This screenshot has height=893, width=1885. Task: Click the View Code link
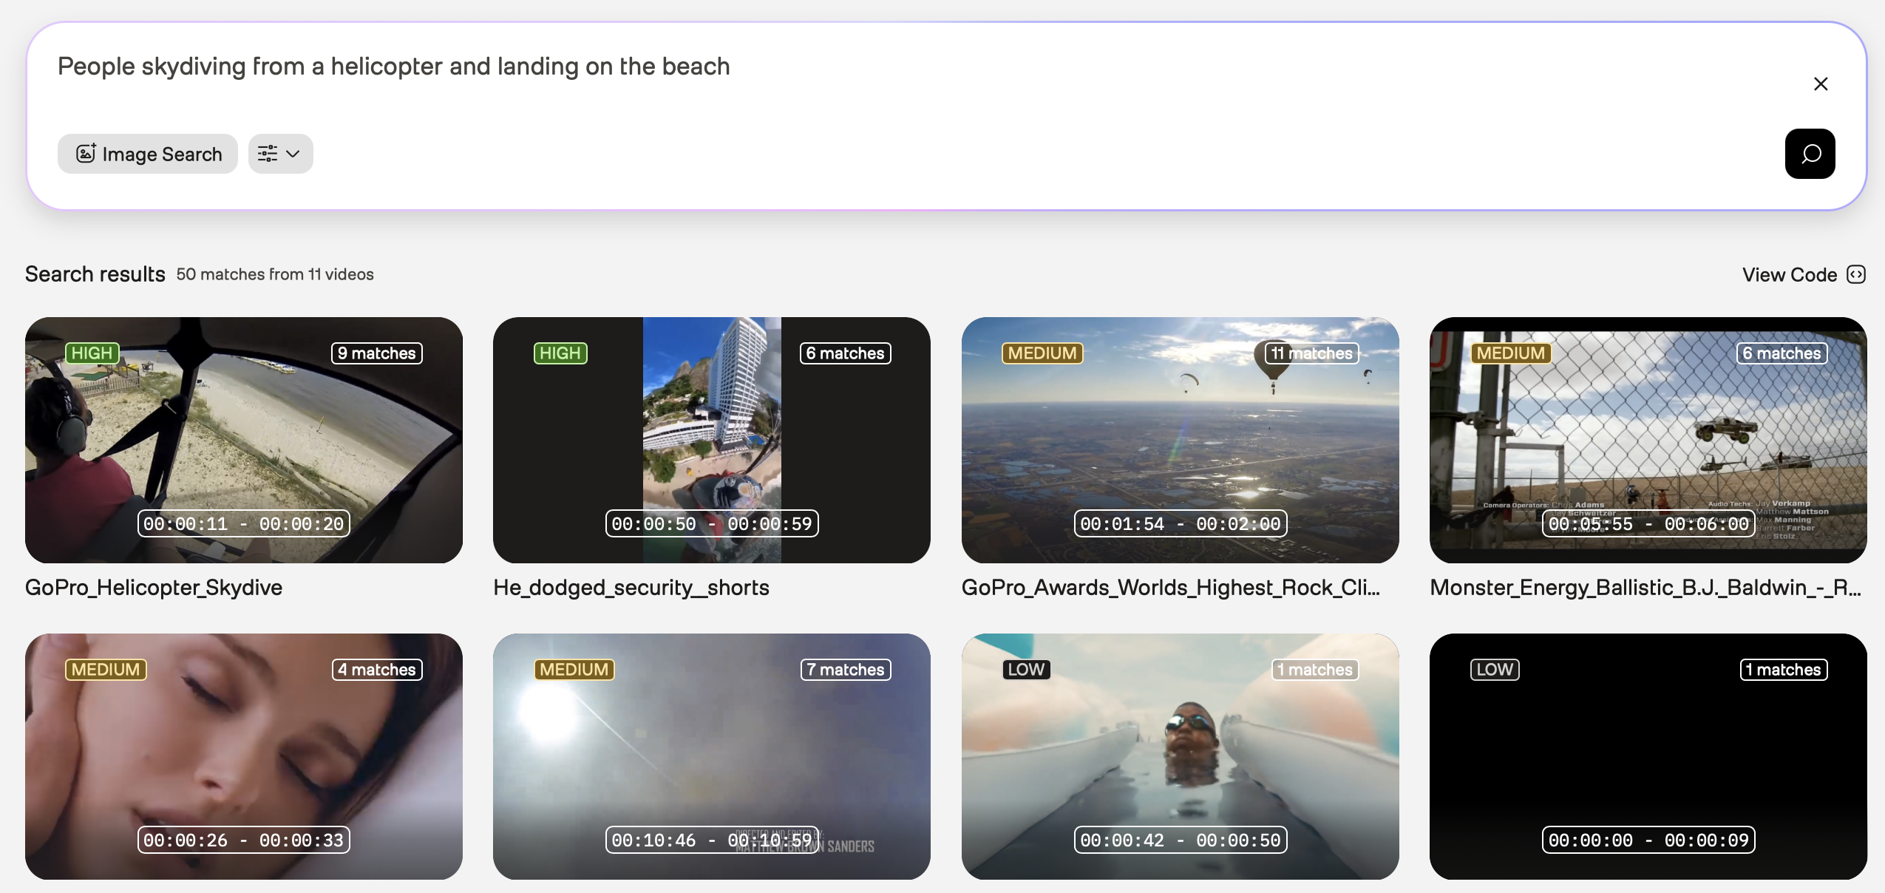(1789, 275)
